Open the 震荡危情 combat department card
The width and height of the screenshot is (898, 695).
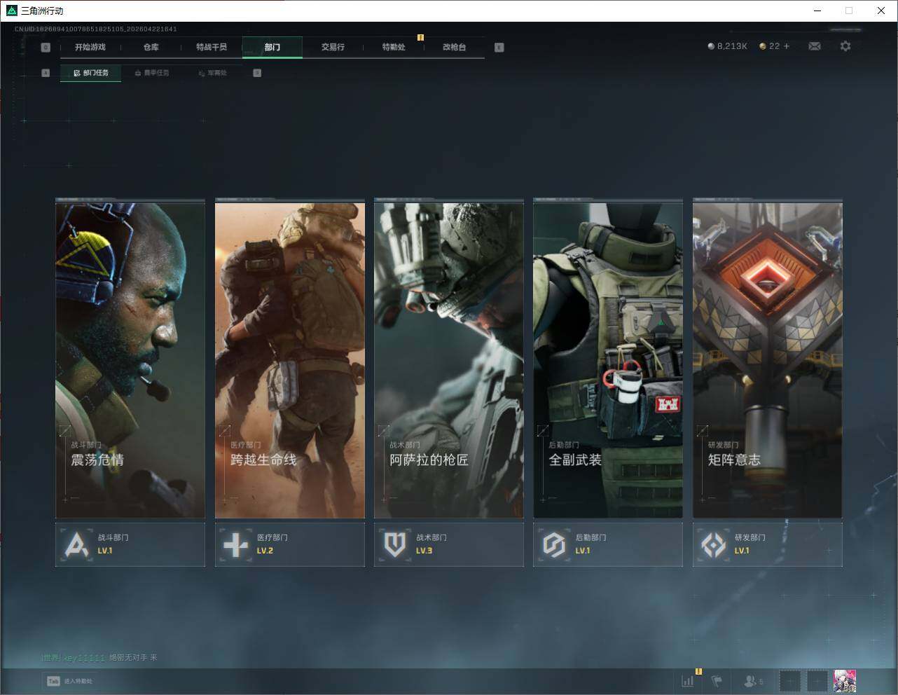[130, 359]
